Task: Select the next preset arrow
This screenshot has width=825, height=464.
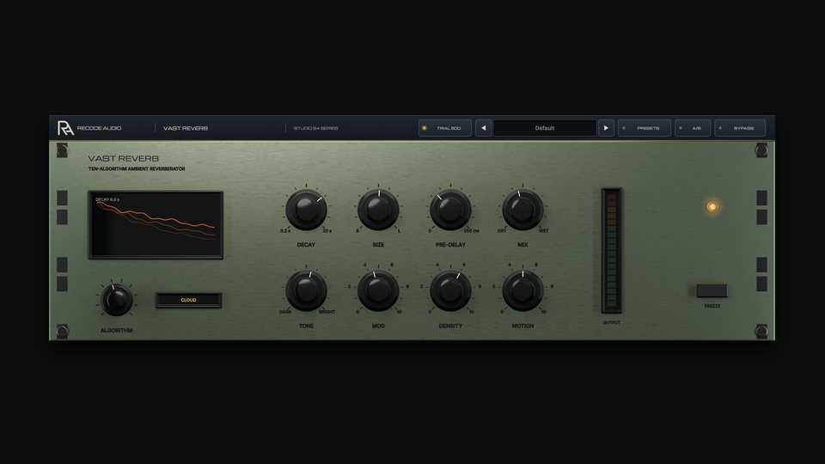Action: (x=606, y=128)
